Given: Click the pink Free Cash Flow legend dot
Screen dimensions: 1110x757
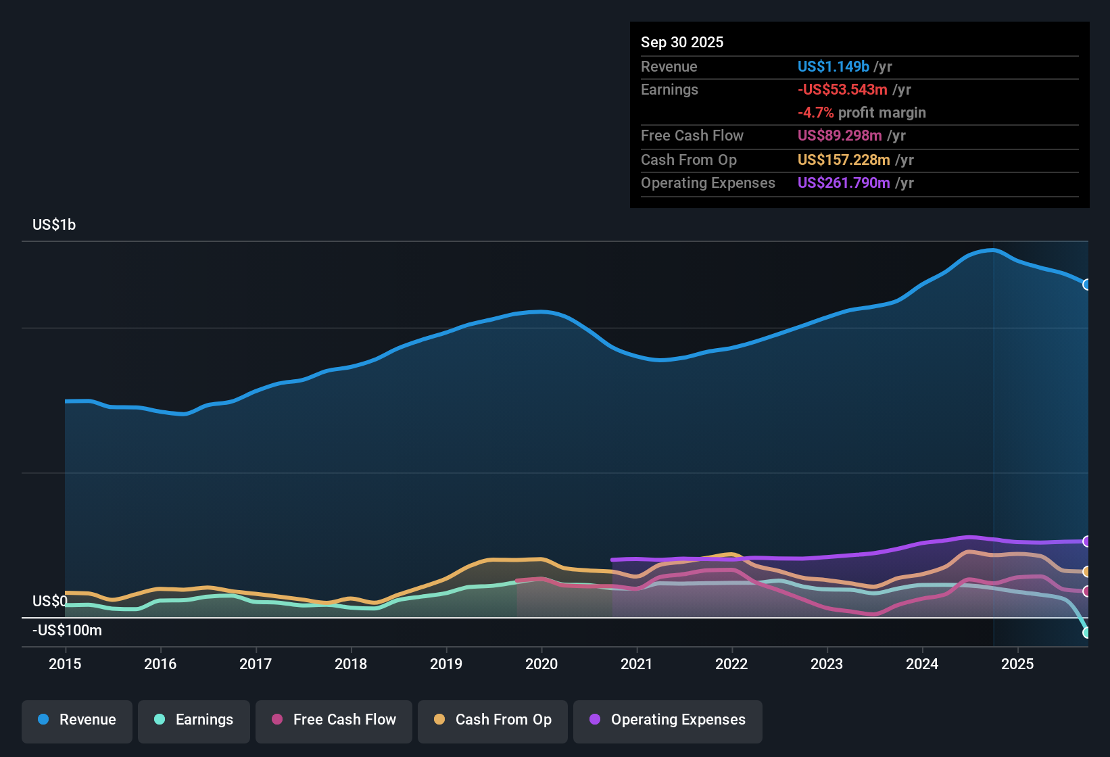Looking at the screenshot, I should pyautogui.click(x=276, y=720).
